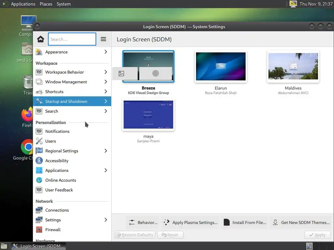Image resolution: width=334 pixels, height=250 pixels.
Task: Open the hamburger menu in the sidebar
Action: (103, 39)
